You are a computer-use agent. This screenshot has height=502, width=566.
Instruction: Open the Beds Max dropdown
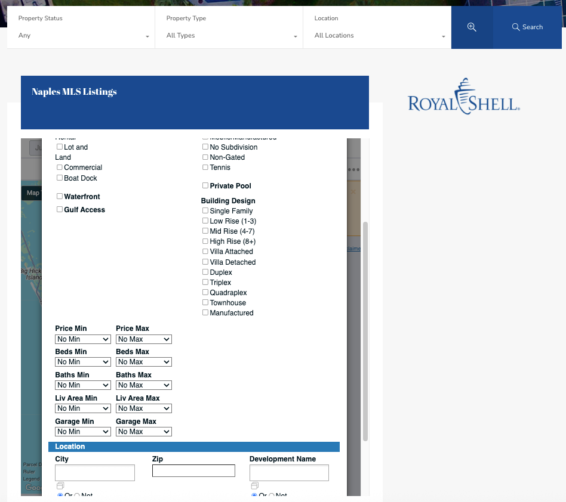[144, 362]
